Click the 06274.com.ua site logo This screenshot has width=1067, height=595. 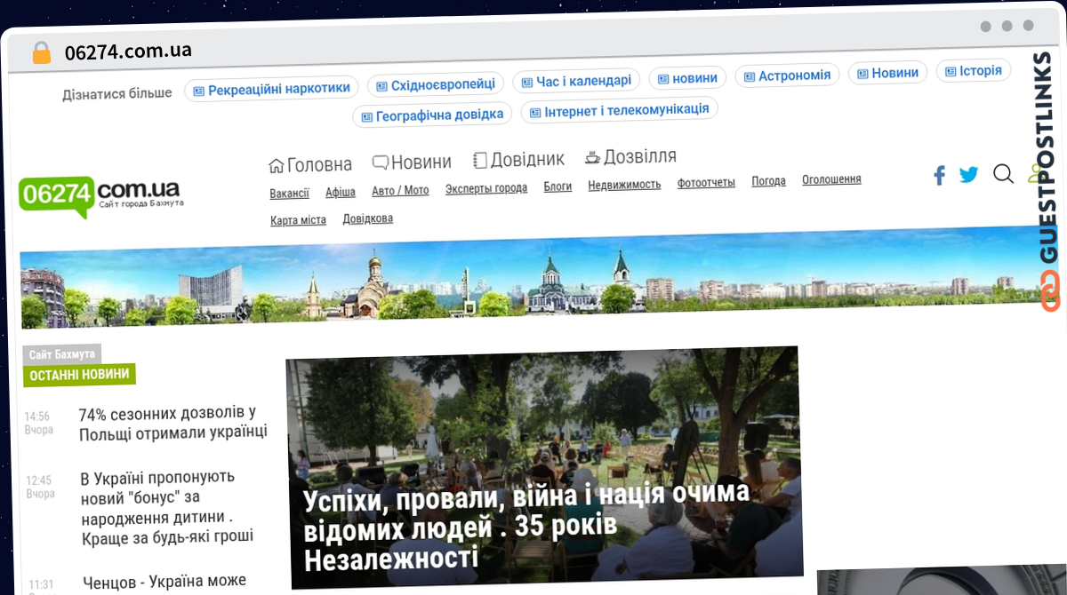point(100,195)
